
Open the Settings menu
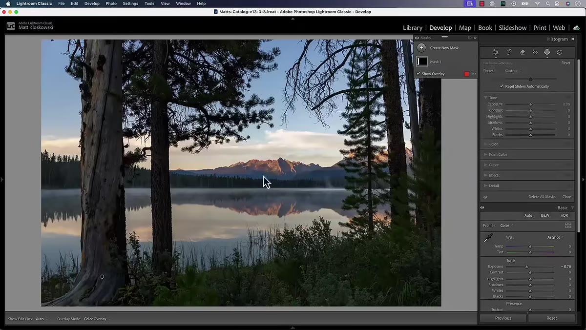coord(130,3)
